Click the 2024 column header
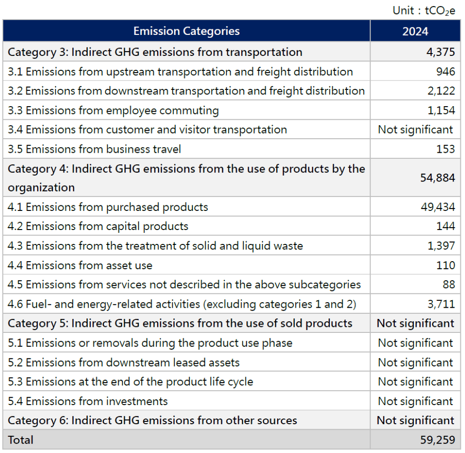465x453 pixels. pos(415,31)
